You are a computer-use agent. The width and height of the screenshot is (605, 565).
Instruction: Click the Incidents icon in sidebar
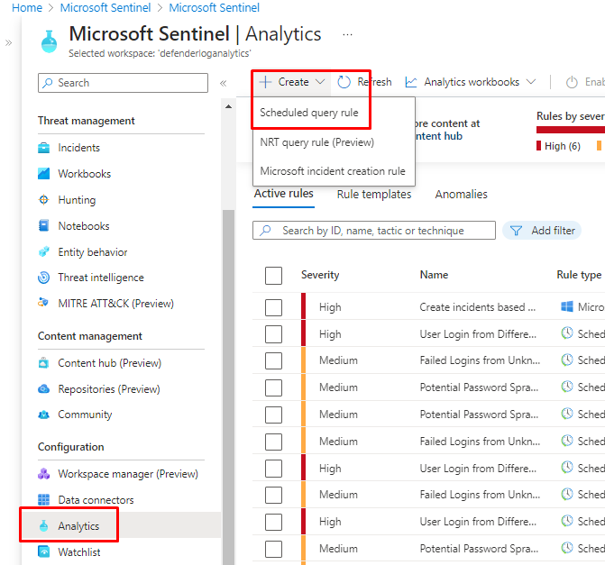pyautogui.click(x=44, y=148)
